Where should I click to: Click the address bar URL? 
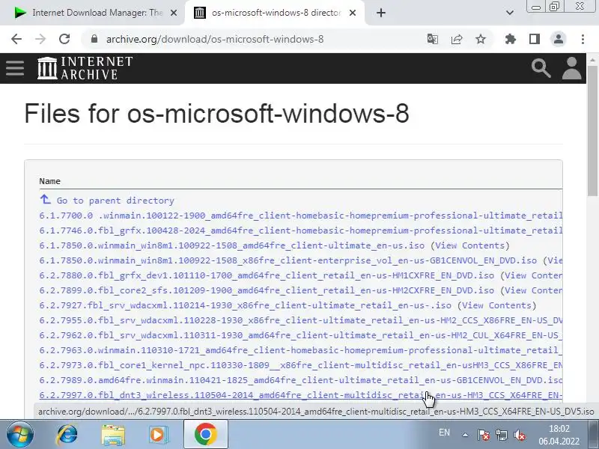(215, 39)
